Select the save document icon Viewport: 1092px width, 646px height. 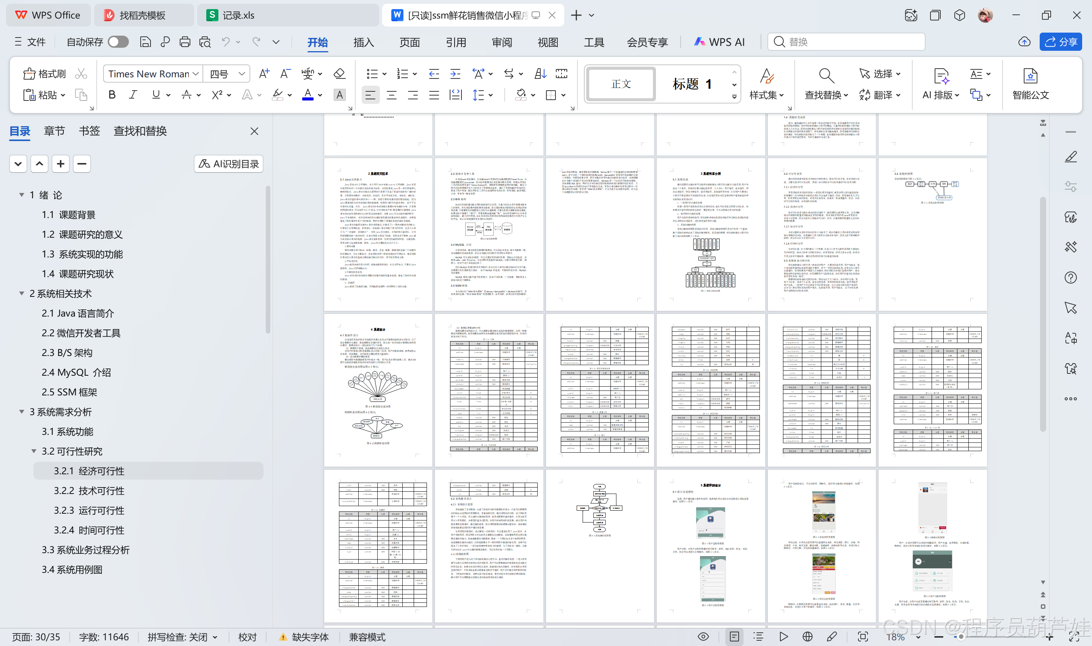click(x=145, y=42)
